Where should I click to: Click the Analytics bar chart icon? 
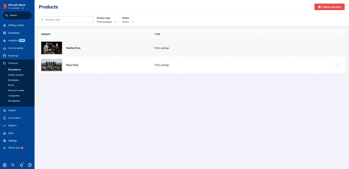[5, 41]
